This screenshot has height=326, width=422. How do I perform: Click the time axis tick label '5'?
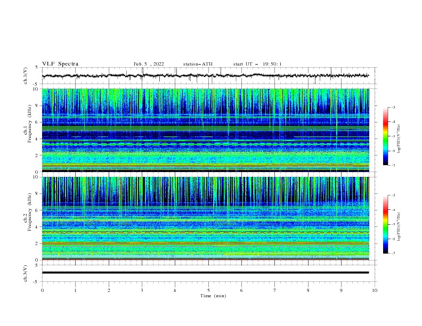pyautogui.click(x=208, y=290)
